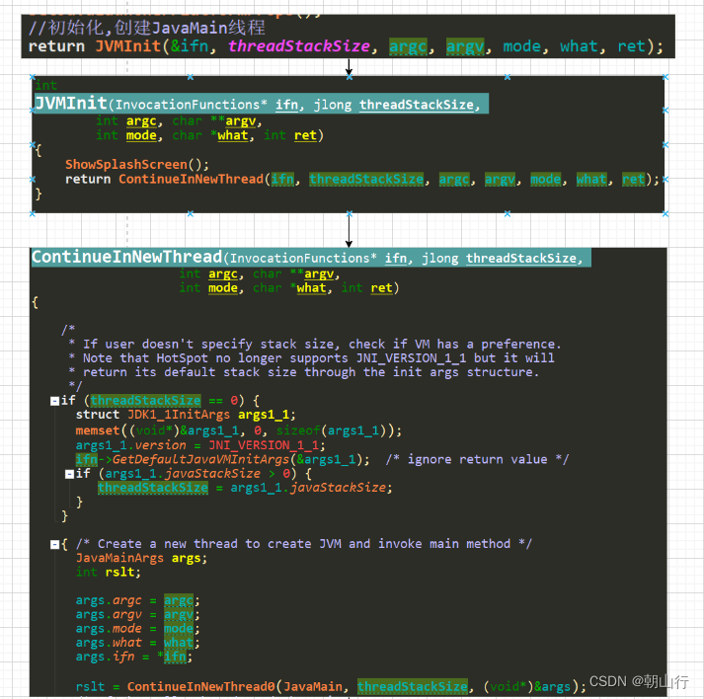Click the JavaMainArgs type declaration

(x=119, y=558)
